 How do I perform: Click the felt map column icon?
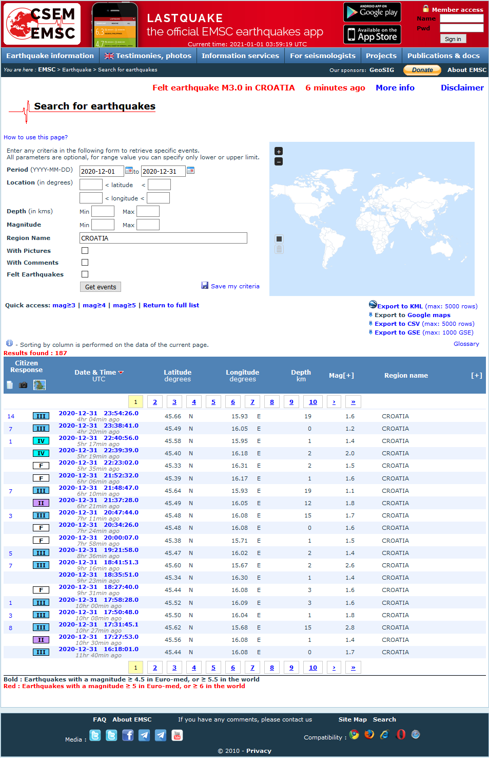point(40,385)
